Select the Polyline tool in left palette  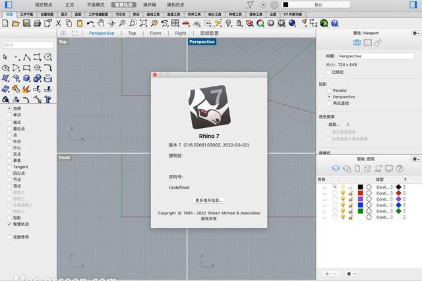[x=26, y=57]
